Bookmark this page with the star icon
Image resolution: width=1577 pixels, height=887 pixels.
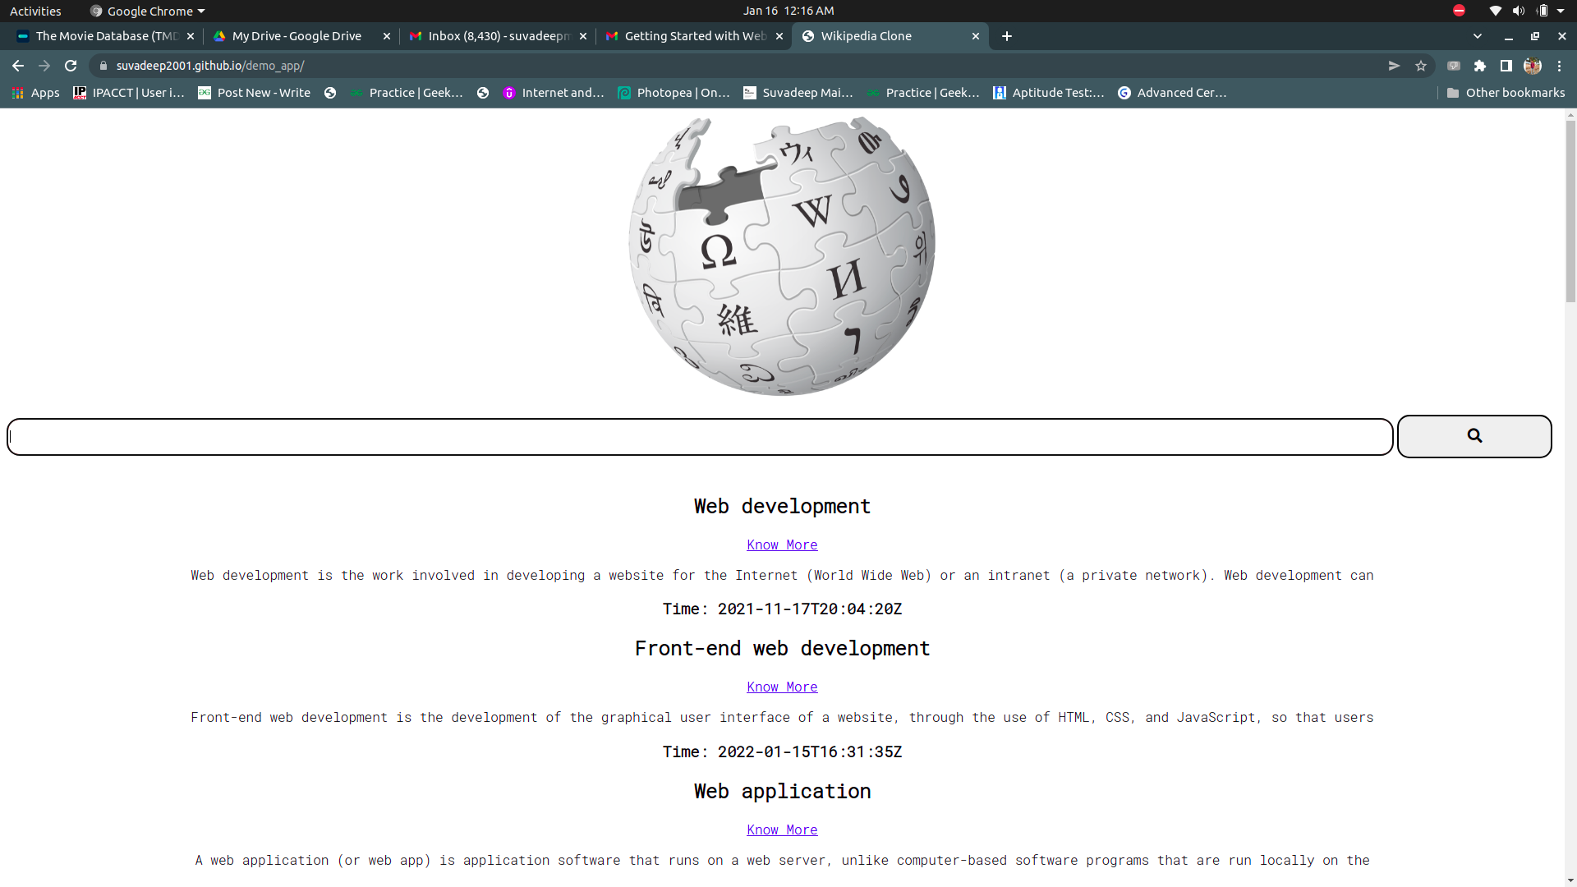click(x=1422, y=66)
